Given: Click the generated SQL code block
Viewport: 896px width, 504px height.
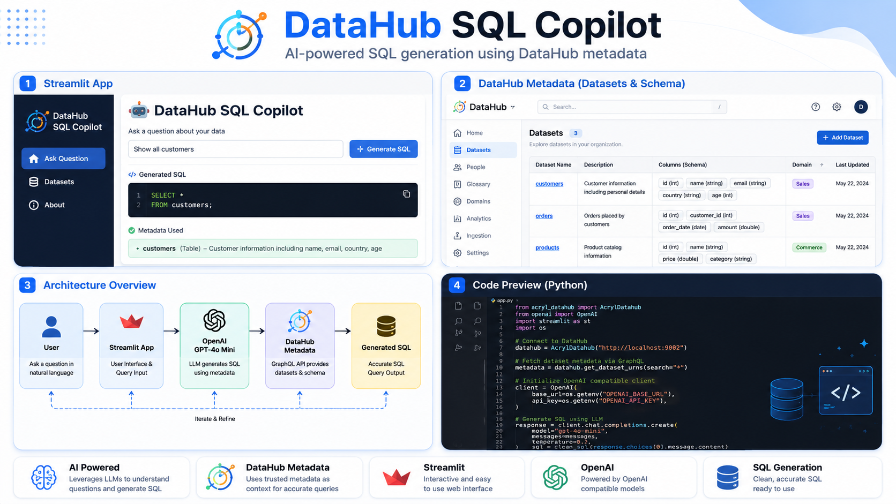Looking at the screenshot, I should pyautogui.click(x=273, y=200).
